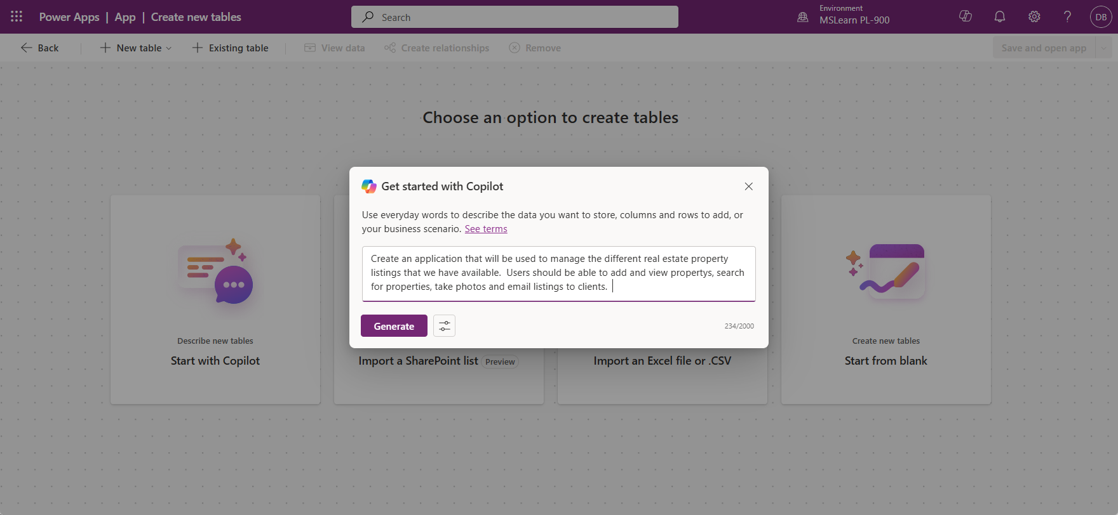Click the Search box in header
This screenshot has height=515, width=1118.
click(515, 17)
